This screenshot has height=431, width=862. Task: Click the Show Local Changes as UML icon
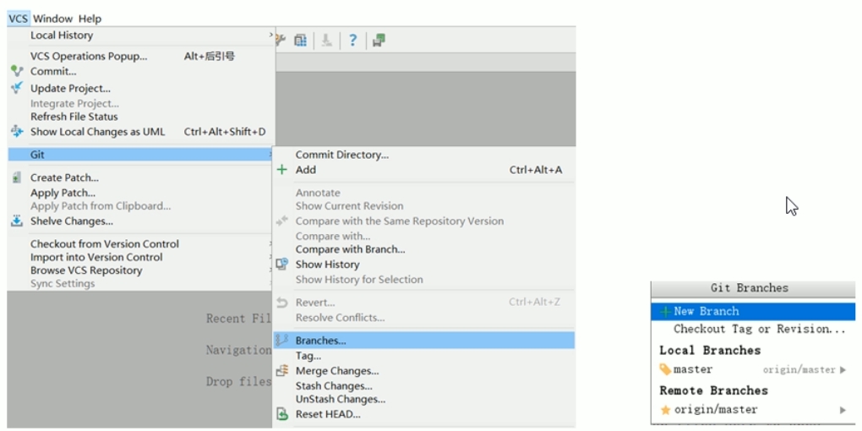point(17,132)
